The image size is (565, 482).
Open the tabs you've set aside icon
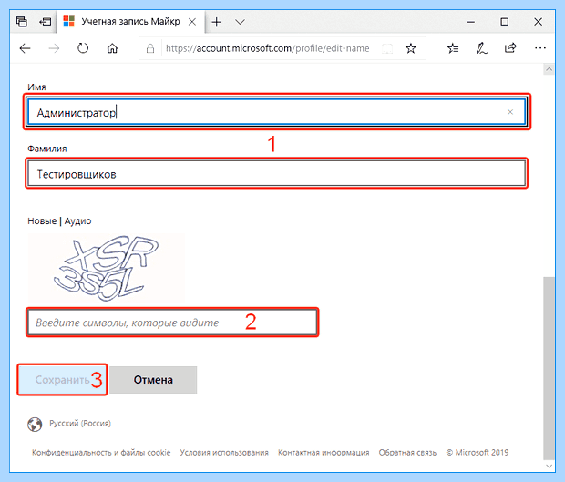point(22,22)
